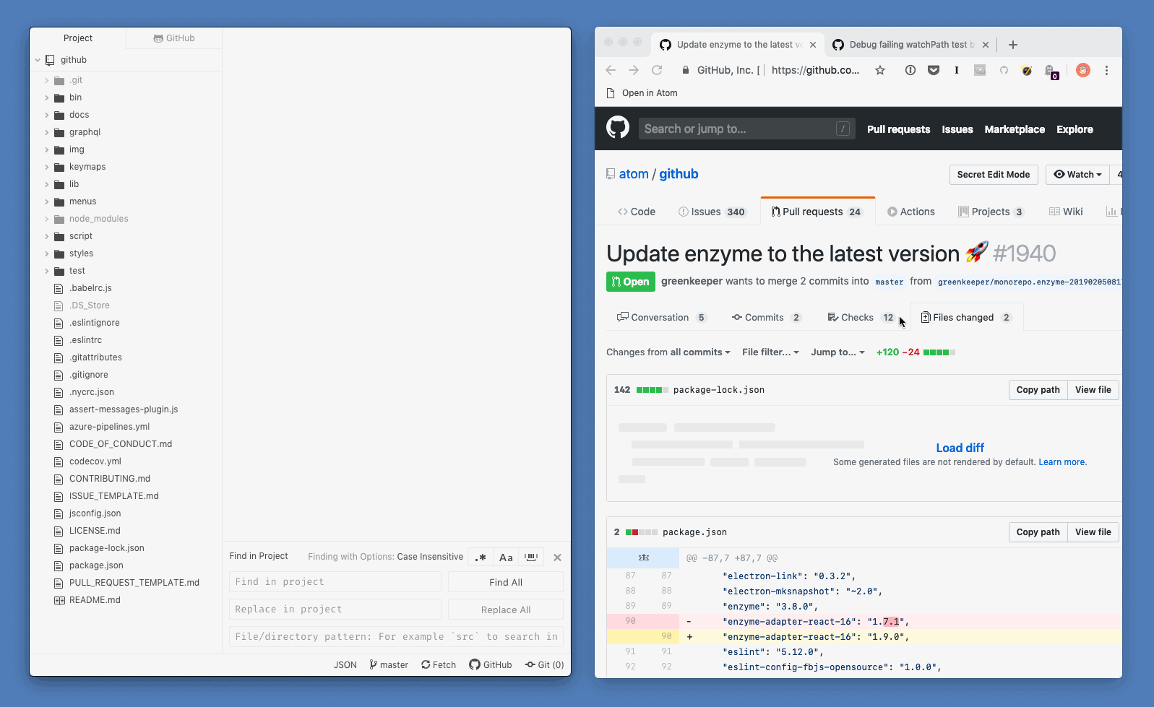Expand the bin folder
Screen dimensions: 1154x707
[47, 97]
